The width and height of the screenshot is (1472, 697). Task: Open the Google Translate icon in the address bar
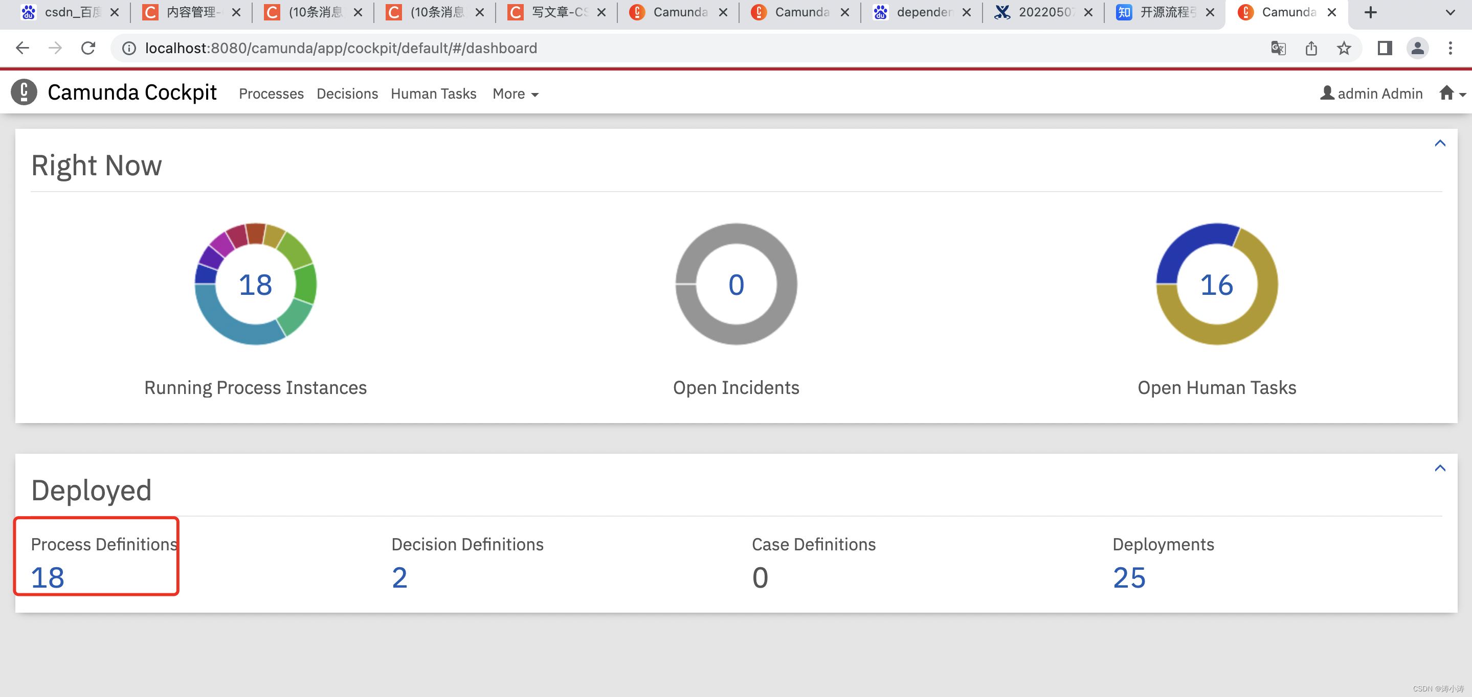tap(1278, 48)
